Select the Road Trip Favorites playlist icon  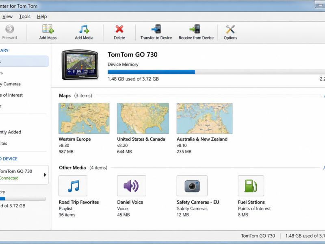[x=73, y=186]
